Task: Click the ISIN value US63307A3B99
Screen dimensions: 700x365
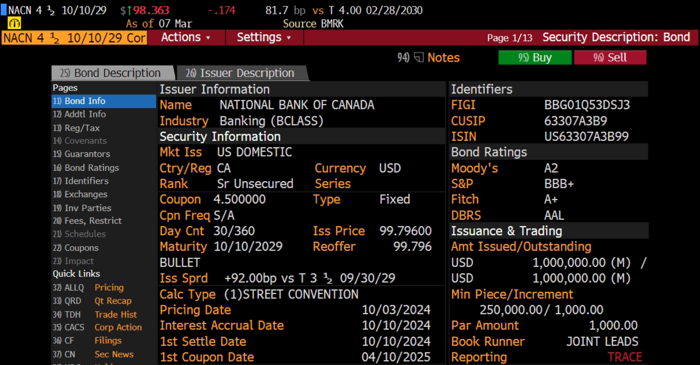Action: (x=586, y=137)
